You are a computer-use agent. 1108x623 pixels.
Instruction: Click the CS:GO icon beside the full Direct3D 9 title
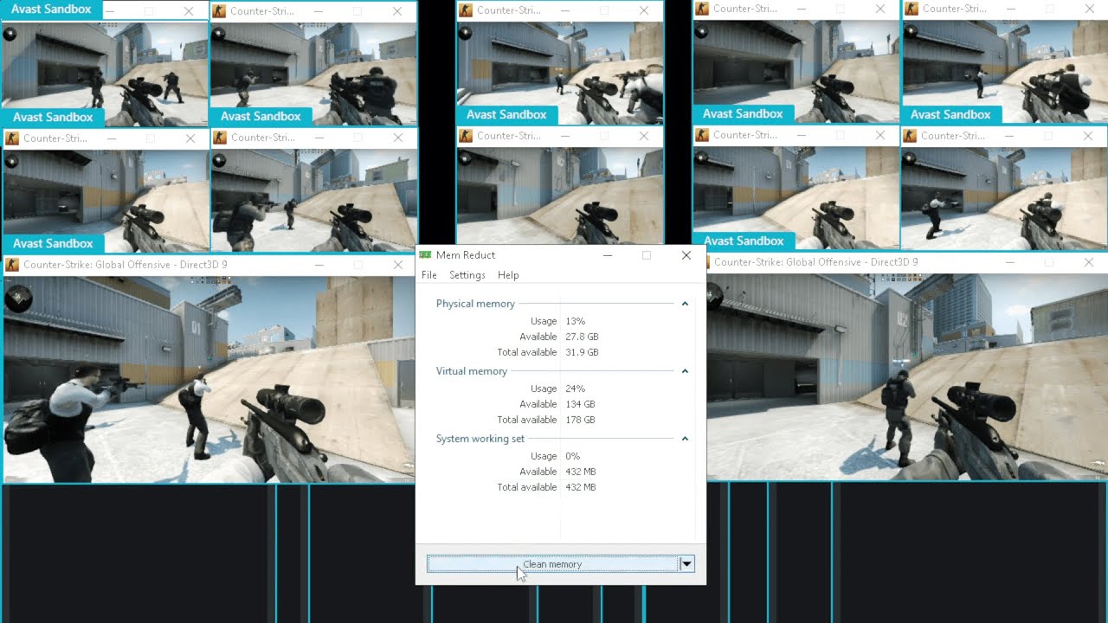pyautogui.click(x=13, y=264)
